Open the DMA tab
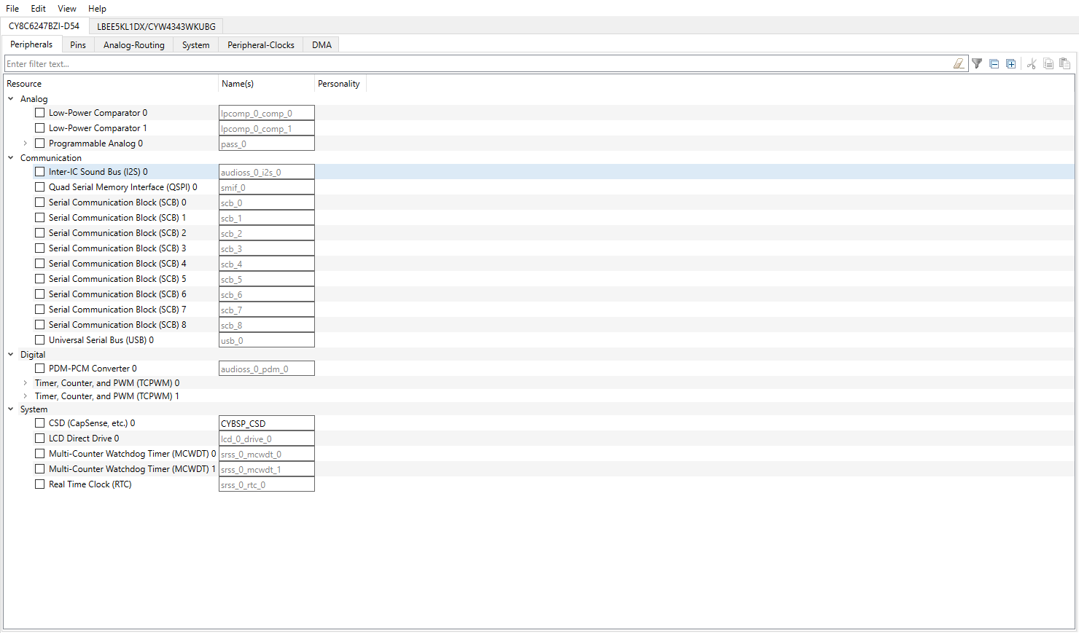This screenshot has height=633, width=1079. [x=322, y=45]
